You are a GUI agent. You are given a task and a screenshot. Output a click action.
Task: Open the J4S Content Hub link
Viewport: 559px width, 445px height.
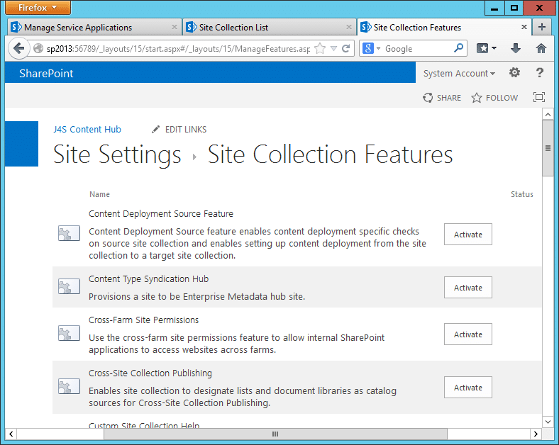(x=87, y=129)
